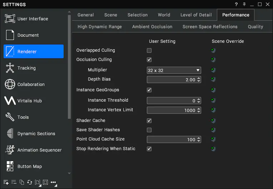The height and width of the screenshot is (189, 273).
Task: Add scene override for Multiplier
Action: [x=213, y=70]
